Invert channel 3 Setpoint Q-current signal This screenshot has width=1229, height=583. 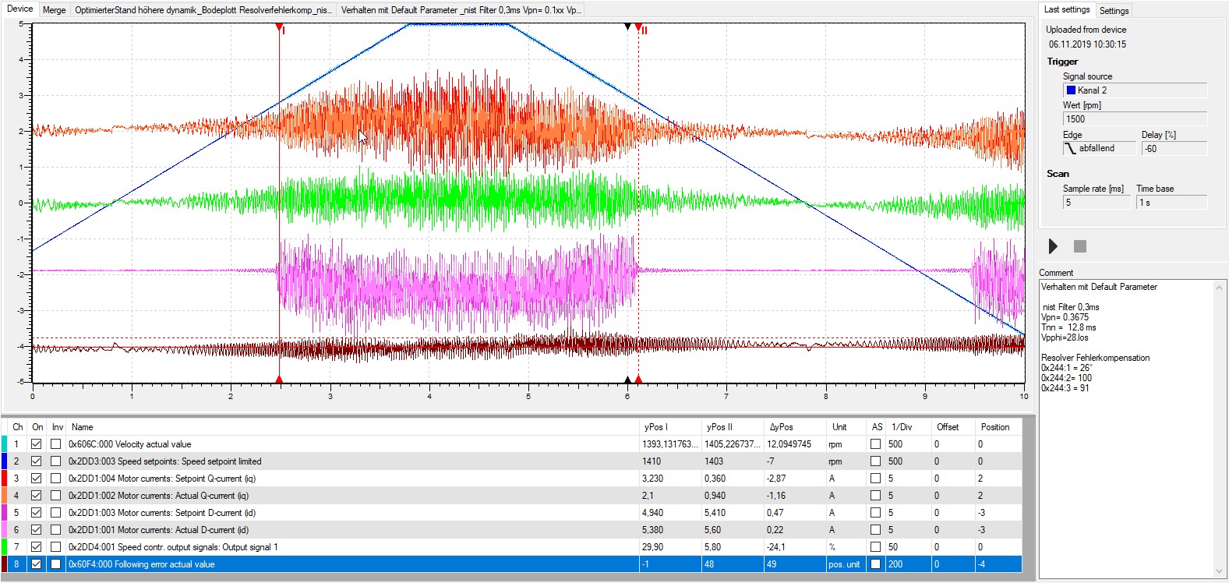55,479
